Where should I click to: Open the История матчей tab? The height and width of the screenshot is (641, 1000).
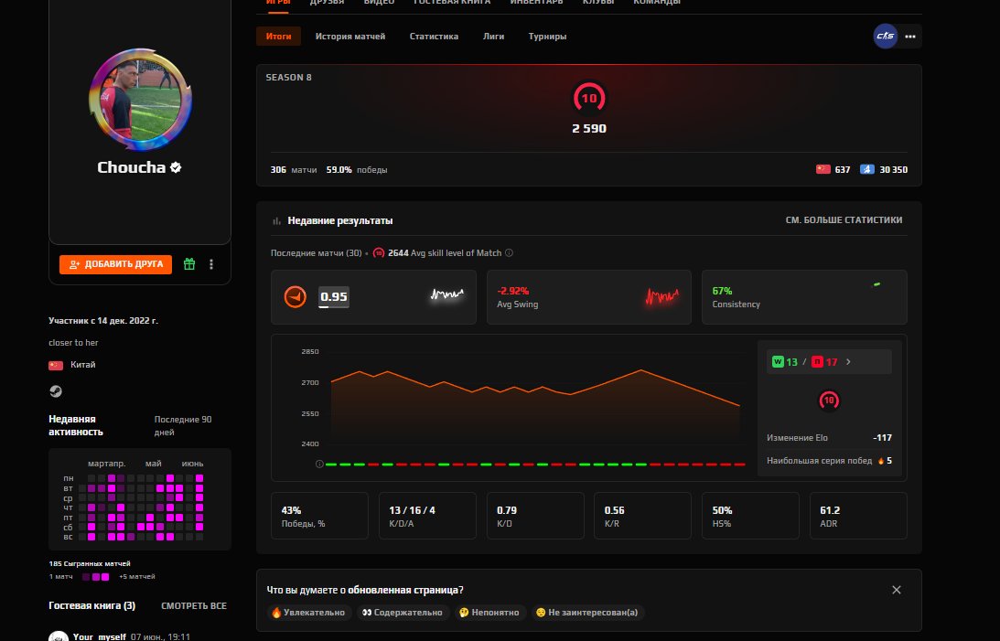[350, 37]
